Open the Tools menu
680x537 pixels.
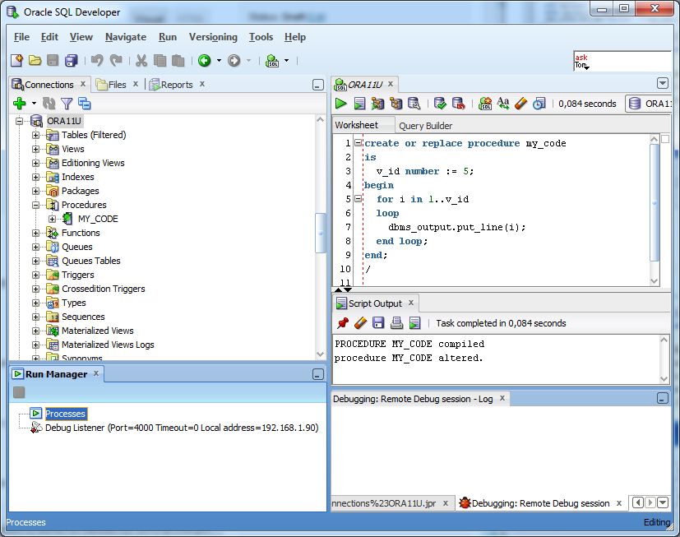(261, 37)
